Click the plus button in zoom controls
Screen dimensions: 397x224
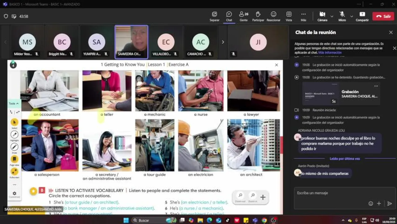pos(263,197)
